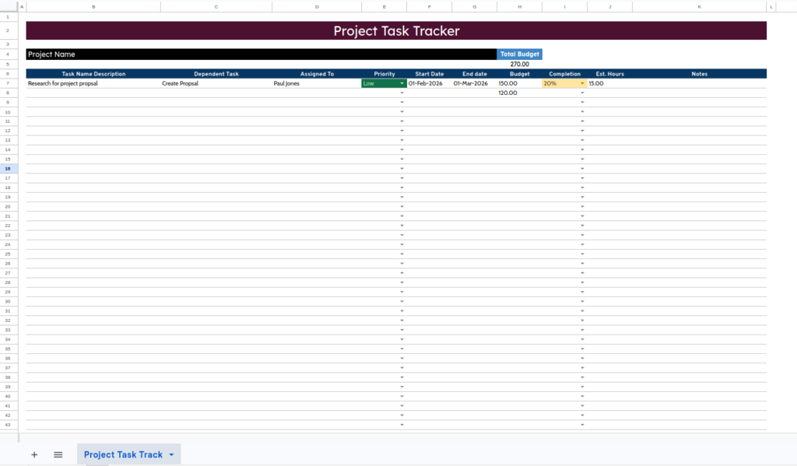
Task: Select column B header
Action: (93, 6)
